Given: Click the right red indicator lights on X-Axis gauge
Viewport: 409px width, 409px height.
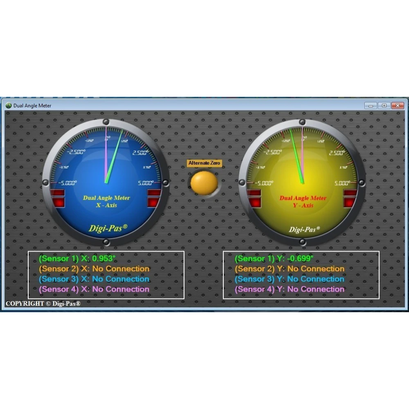Looking at the screenshot, I should click(154, 198).
